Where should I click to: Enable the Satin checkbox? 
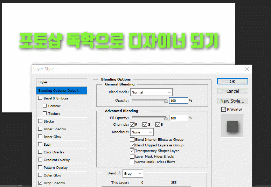tap(40, 144)
